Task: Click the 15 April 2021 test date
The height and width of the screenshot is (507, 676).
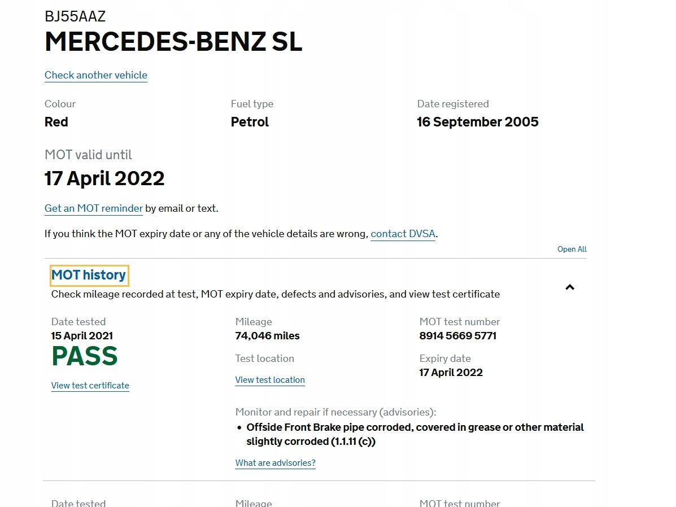Action: point(82,336)
